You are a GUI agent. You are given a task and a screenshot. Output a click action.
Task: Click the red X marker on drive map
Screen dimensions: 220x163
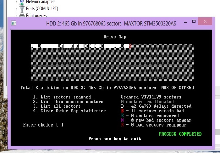[130, 46]
